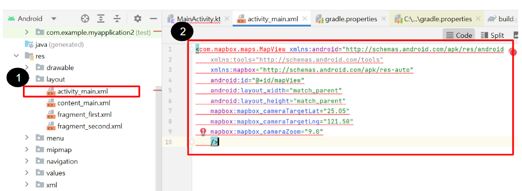Click the Collapse All icon
522x191 pixels.
click(116, 19)
